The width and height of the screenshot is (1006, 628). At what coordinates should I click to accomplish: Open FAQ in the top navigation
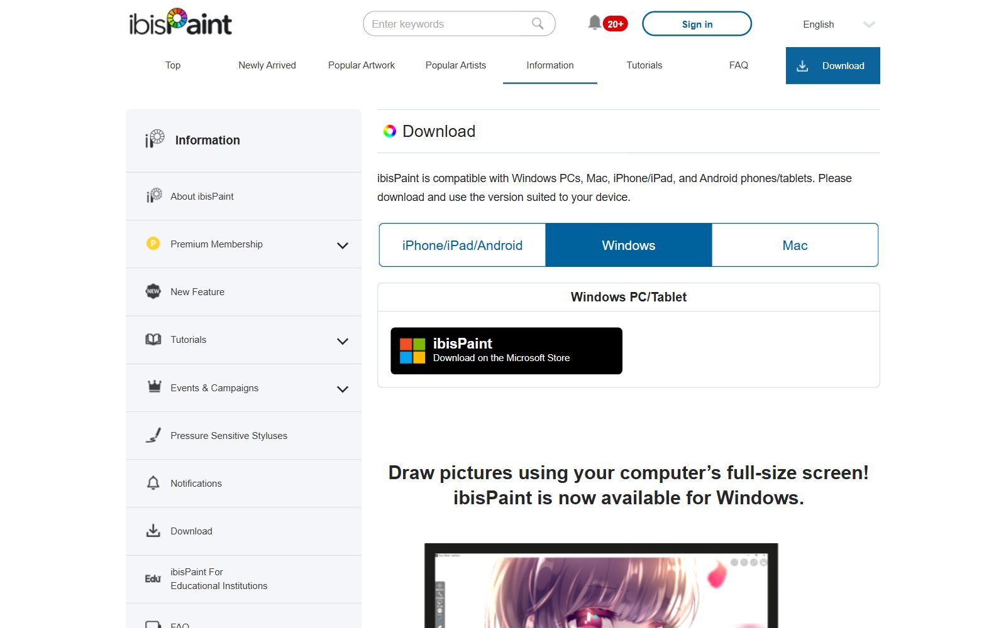pos(739,65)
